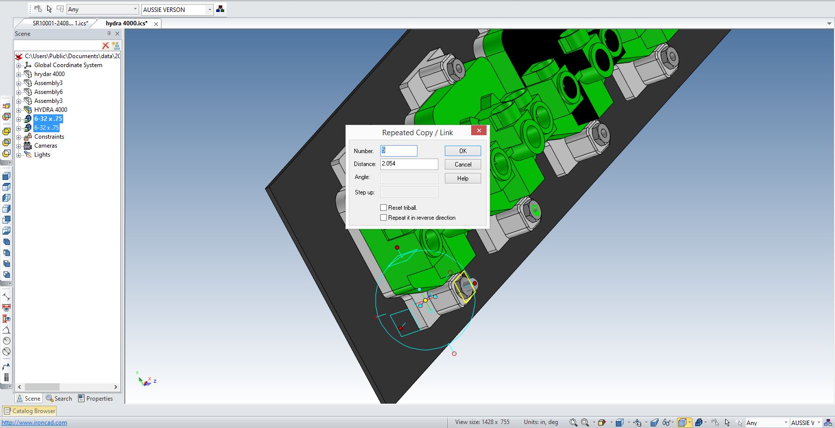Close the Repeated Copy / Link dialog

tap(479, 130)
